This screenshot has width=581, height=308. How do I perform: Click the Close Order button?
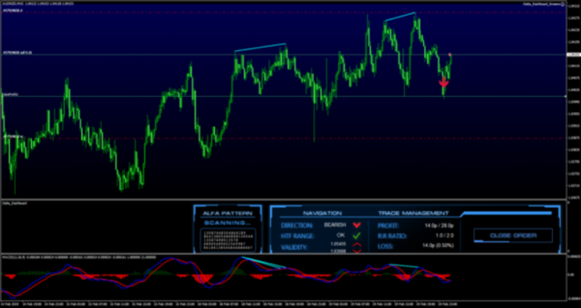point(513,235)
